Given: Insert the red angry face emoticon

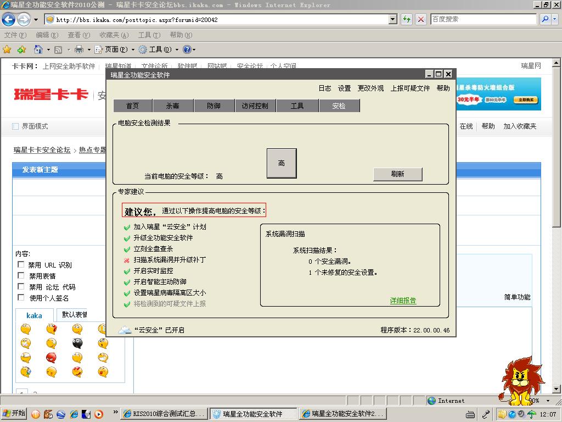Looking at the screenshot, I should [x=51, y=357].
